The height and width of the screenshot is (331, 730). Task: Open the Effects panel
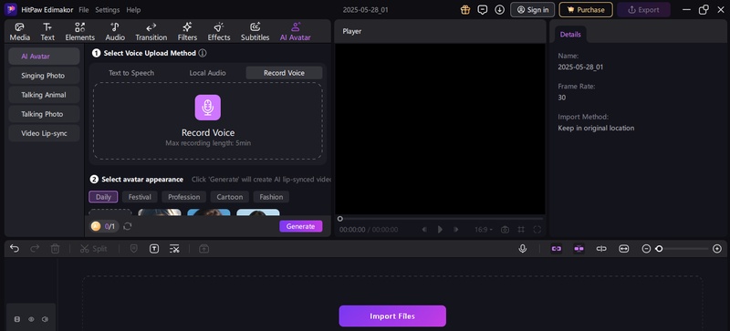pos(219,32)
